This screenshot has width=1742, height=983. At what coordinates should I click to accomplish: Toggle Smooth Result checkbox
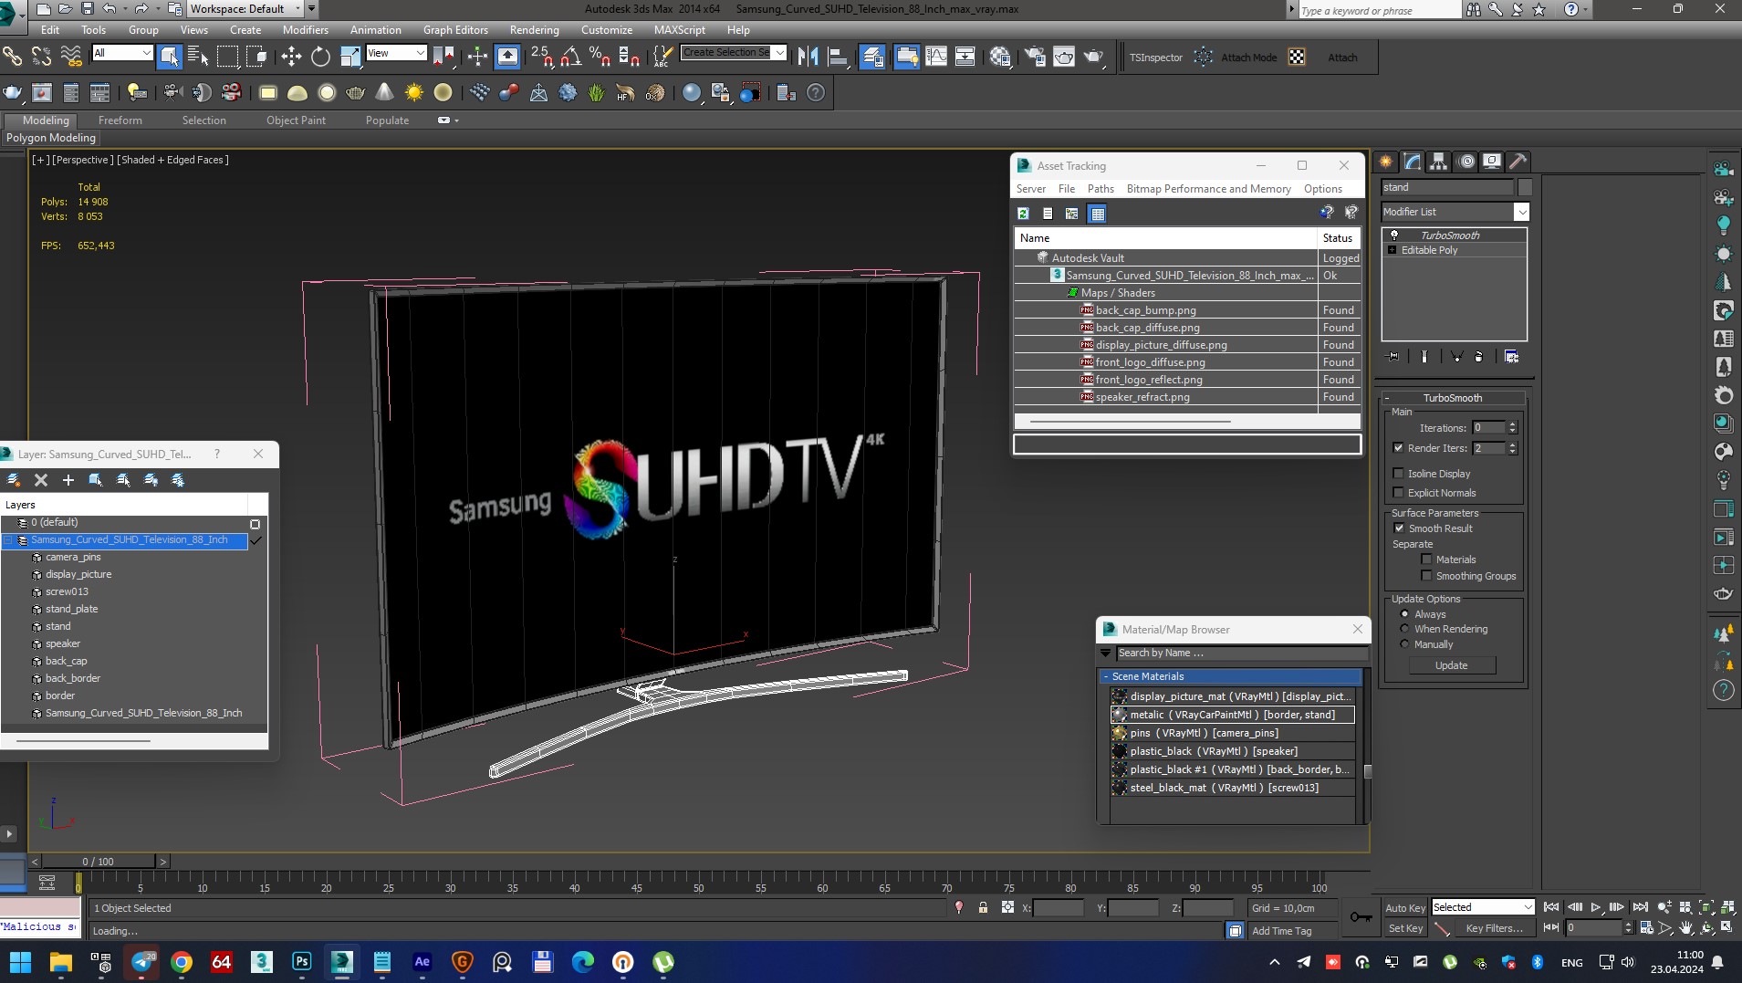(1399, 528)
